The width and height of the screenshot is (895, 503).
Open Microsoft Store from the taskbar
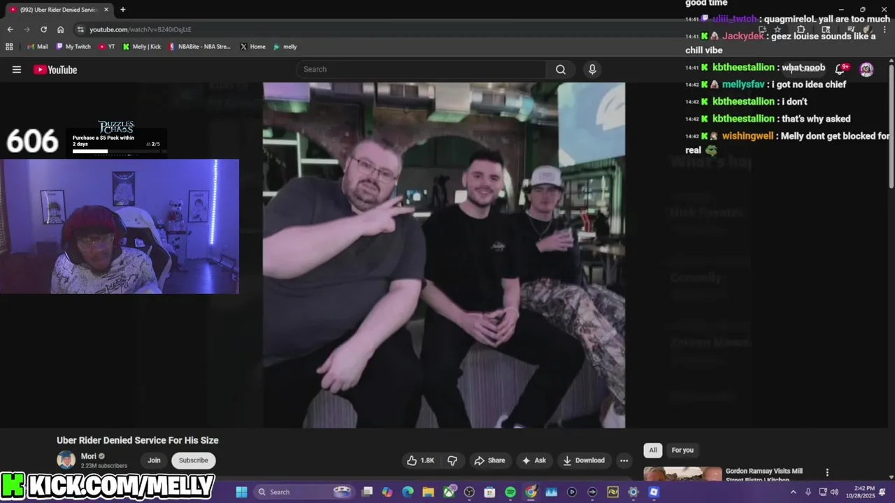[490, 492]
